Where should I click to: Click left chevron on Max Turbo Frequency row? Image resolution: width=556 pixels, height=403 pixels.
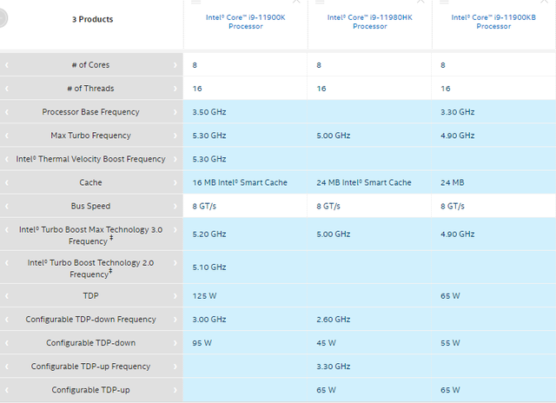[x=7, y=135]
